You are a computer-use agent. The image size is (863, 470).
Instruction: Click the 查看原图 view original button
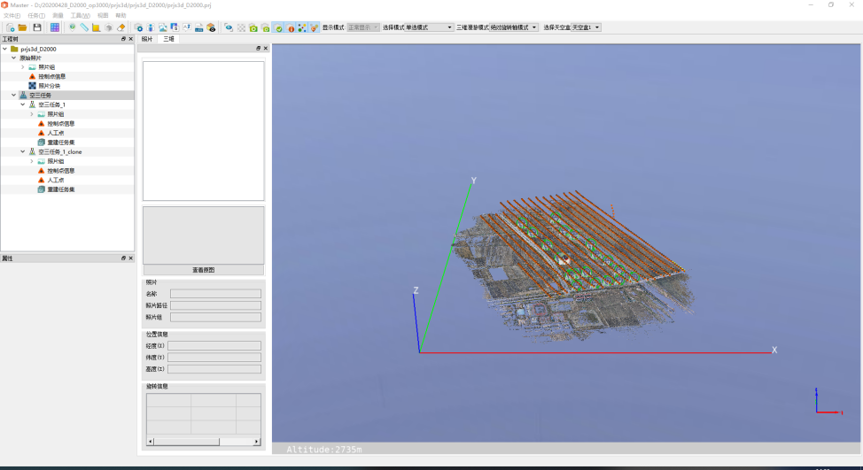[204, 270]
